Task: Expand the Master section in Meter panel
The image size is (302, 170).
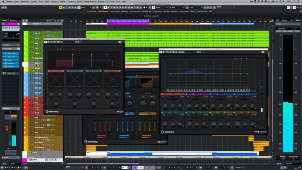Action: (x=288, y=24)
